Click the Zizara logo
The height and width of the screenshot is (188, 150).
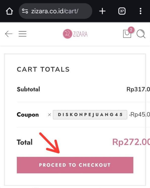pyautogui.click(x=75, y=34)
